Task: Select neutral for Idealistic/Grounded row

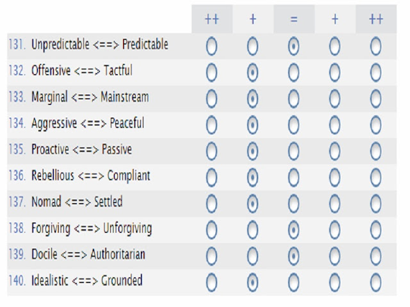Action: (x=293, y=283)
